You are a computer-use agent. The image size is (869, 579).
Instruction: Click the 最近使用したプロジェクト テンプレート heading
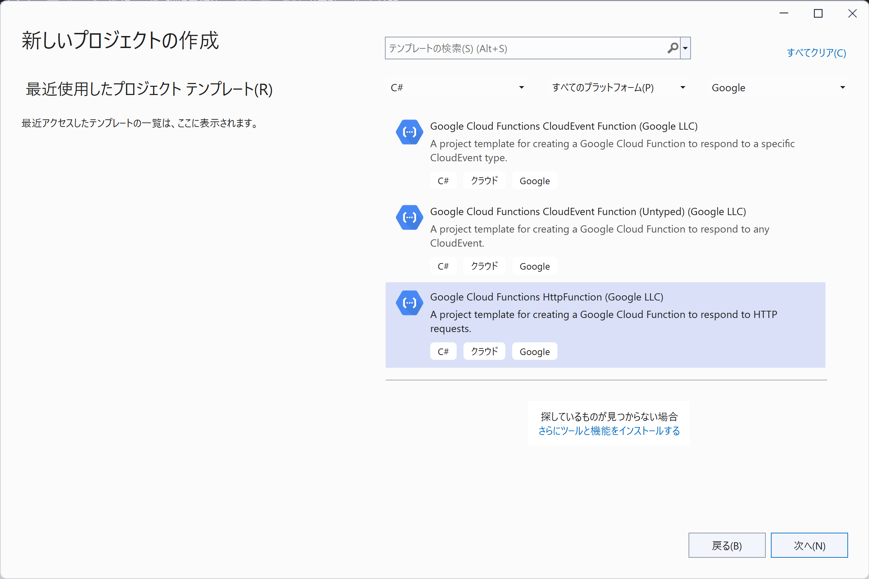149,89
